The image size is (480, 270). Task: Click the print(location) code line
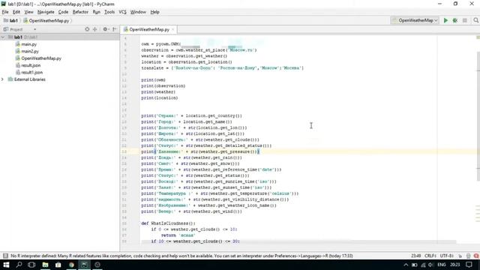pos(159,97)
